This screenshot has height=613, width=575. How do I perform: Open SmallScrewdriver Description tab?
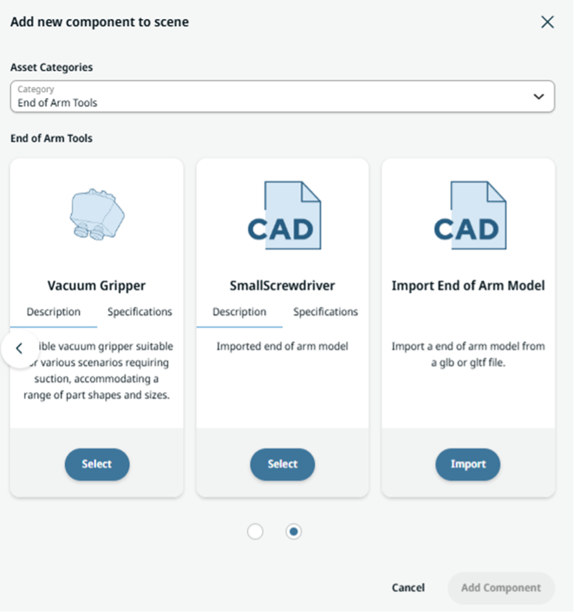click(x=239, y=312)
